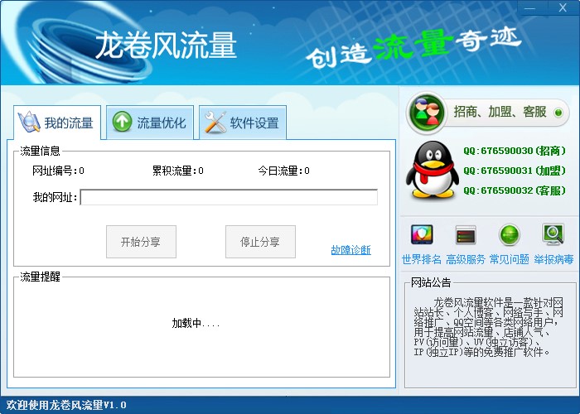Image resolution: width=580 pixels, height=414 pixels.
Task: Close the 龙卷风流量 window
Action: tap(562, 7)
